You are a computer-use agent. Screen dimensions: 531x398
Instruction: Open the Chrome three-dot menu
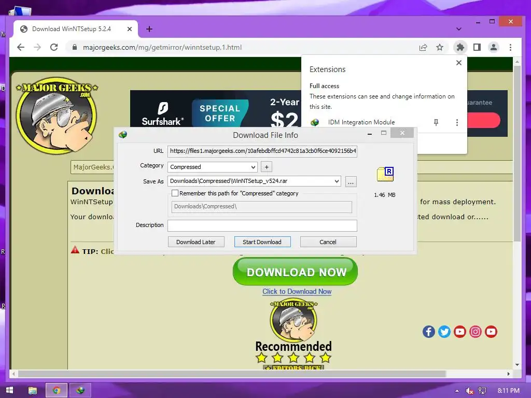click(x=510, y=47)
